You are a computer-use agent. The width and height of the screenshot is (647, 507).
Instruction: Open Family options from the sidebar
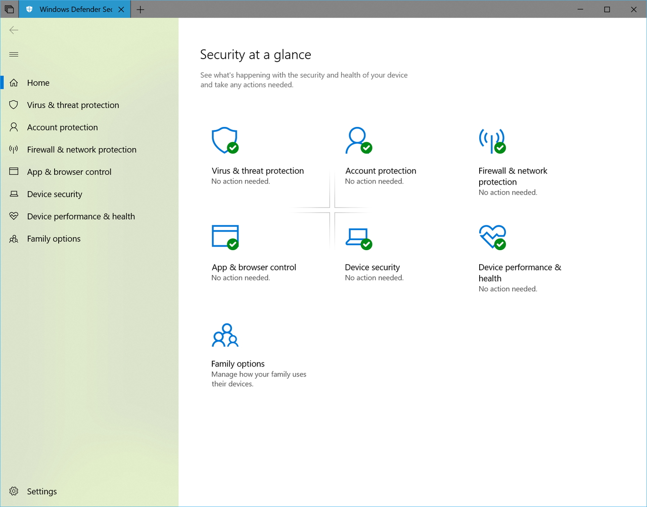coord(54,238)
